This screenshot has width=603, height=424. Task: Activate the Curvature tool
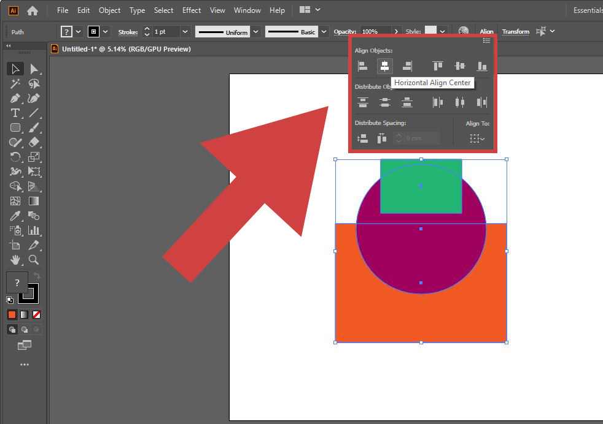coord(34,98)
